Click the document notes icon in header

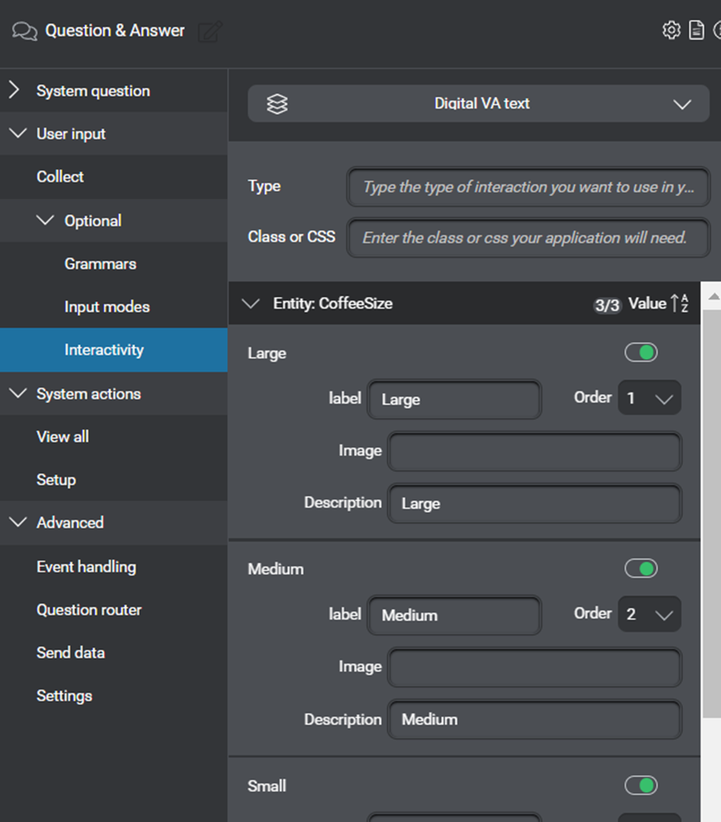[696, 30]
